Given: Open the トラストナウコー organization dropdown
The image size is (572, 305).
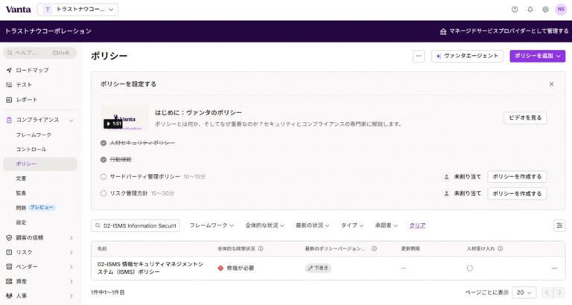Looking at the screenshot, I should coord(77,10).
